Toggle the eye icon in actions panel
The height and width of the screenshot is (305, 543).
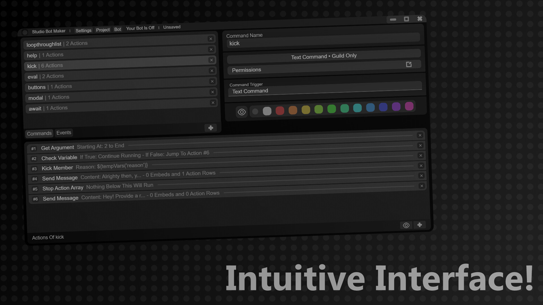click(406, 225)
